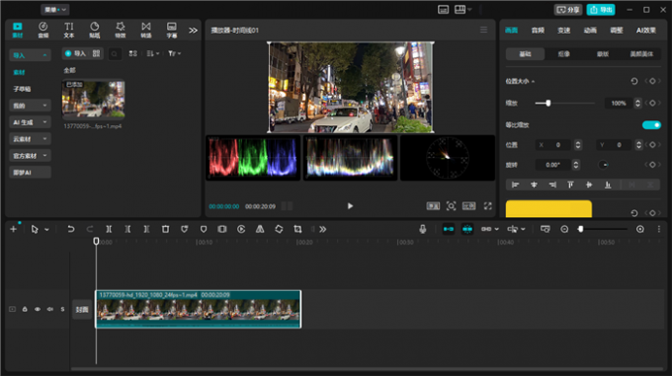Open the transitions bowtie icon panel
The image size is (672, 376).
tap(146, 30)
